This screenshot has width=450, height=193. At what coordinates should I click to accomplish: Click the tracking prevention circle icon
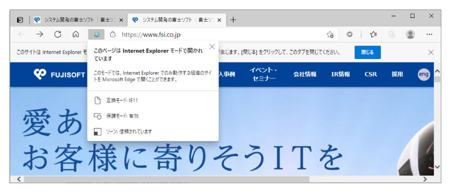pyautogui.click(x=349, y=34)
